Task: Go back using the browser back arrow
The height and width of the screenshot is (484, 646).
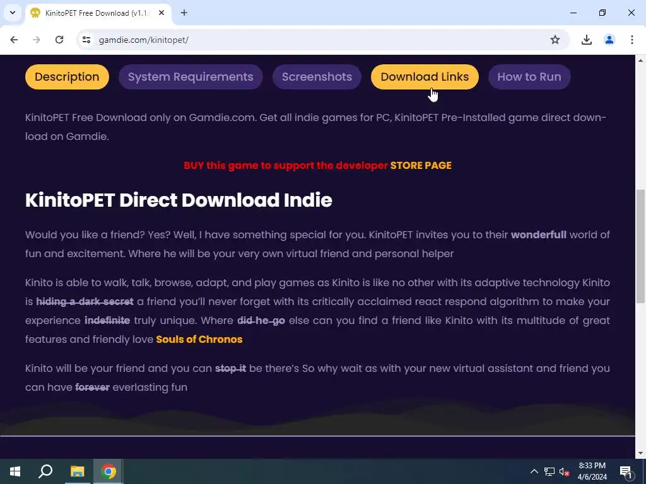Action: (14, 40)
